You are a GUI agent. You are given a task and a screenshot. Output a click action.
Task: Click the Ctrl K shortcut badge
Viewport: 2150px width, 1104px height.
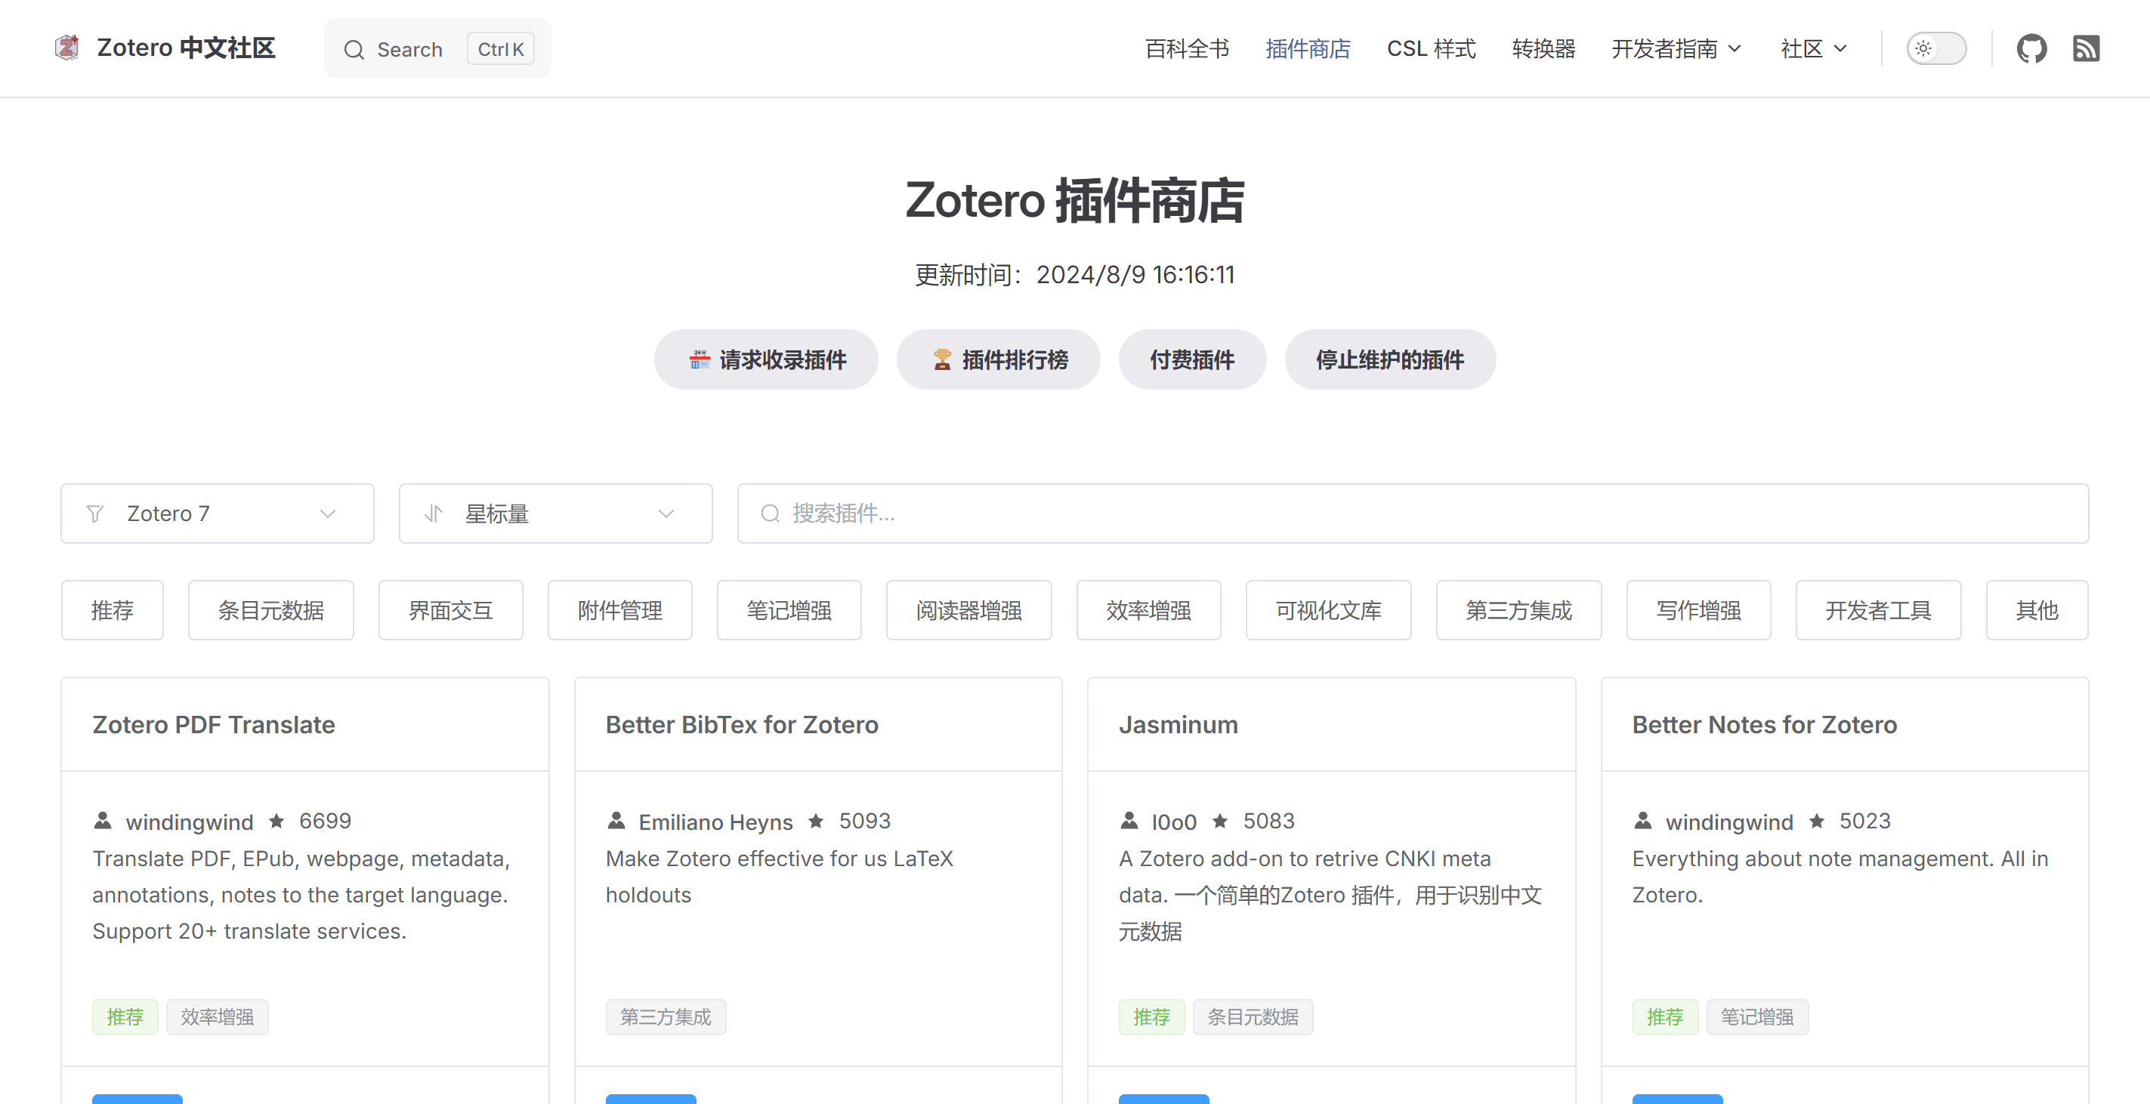point(501,49)
